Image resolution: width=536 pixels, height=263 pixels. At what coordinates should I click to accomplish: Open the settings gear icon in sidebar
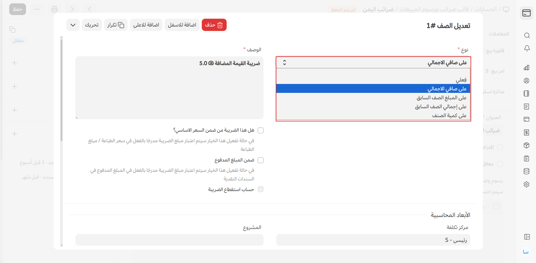(x=526, y=184)
